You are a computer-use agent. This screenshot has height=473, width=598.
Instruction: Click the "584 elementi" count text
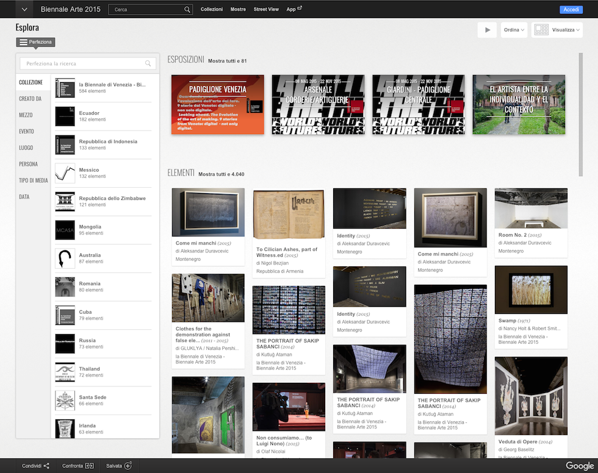(92, 91)
